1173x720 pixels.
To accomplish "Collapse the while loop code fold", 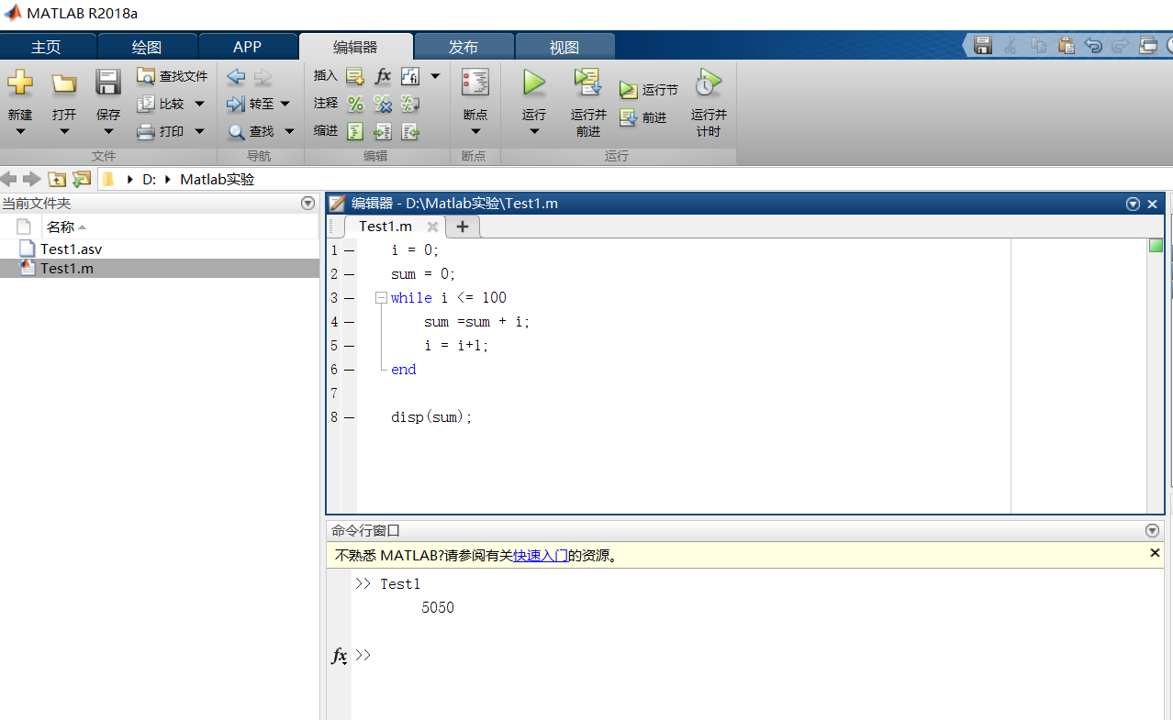I will point(381,298).
